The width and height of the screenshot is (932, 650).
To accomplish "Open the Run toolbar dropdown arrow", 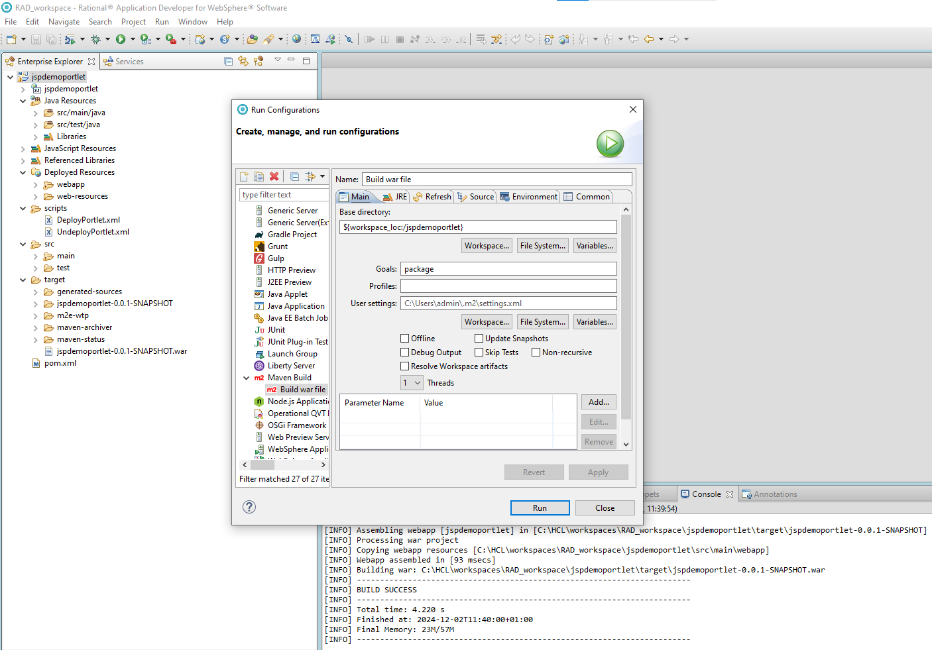I will (133, 39).
